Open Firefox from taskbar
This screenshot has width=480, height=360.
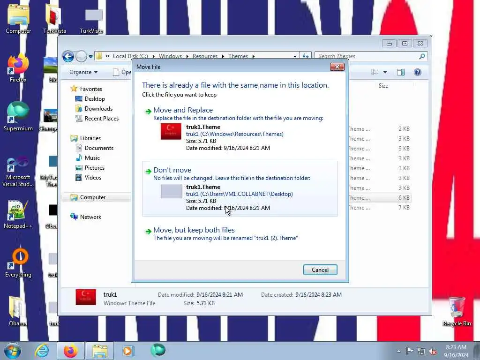[71, 351]
